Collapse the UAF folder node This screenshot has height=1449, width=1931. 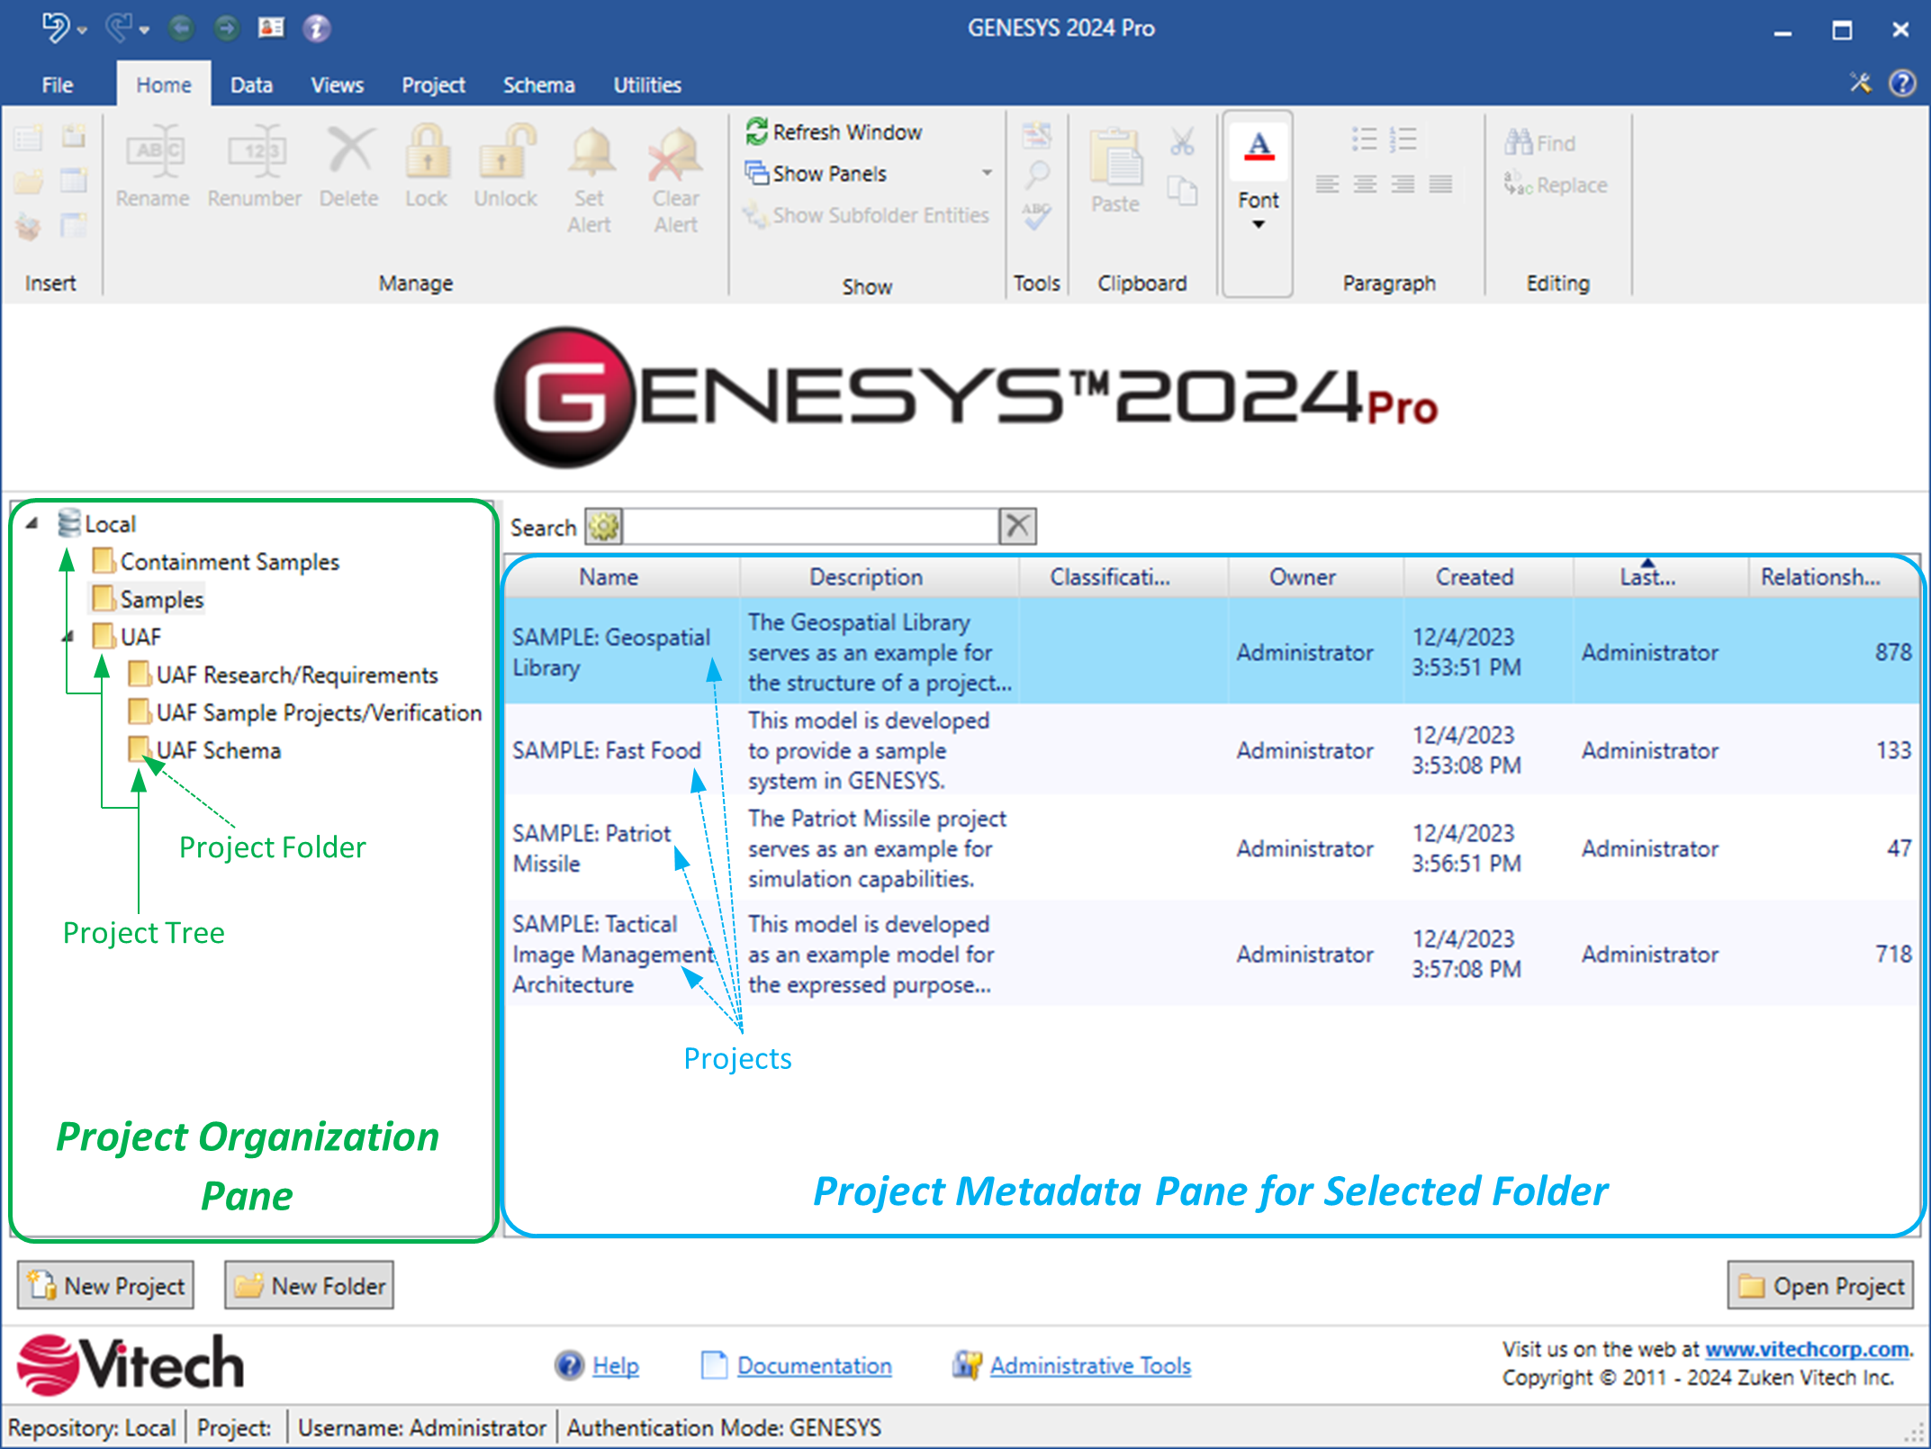pyautogui.click(x=68, y=637)
